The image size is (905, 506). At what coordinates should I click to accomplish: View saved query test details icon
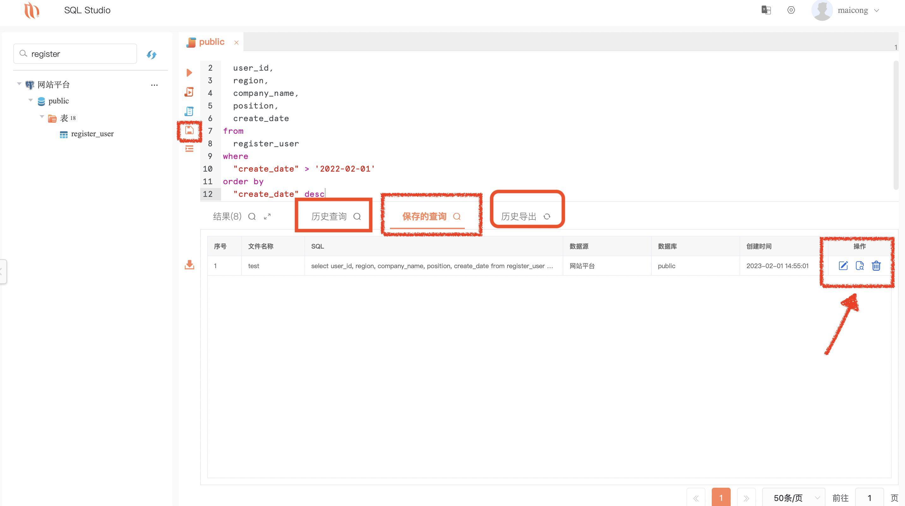pos(860,266)
